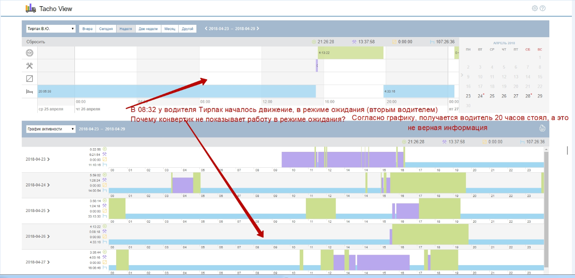Image resolution: width=575 pixels, height=278 pixels.
Task: Open the driver dropdown Тирпак В.Ю.
Action: 51,29
